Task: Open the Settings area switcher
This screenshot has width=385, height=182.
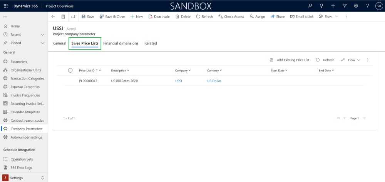Action: (24, 178)
